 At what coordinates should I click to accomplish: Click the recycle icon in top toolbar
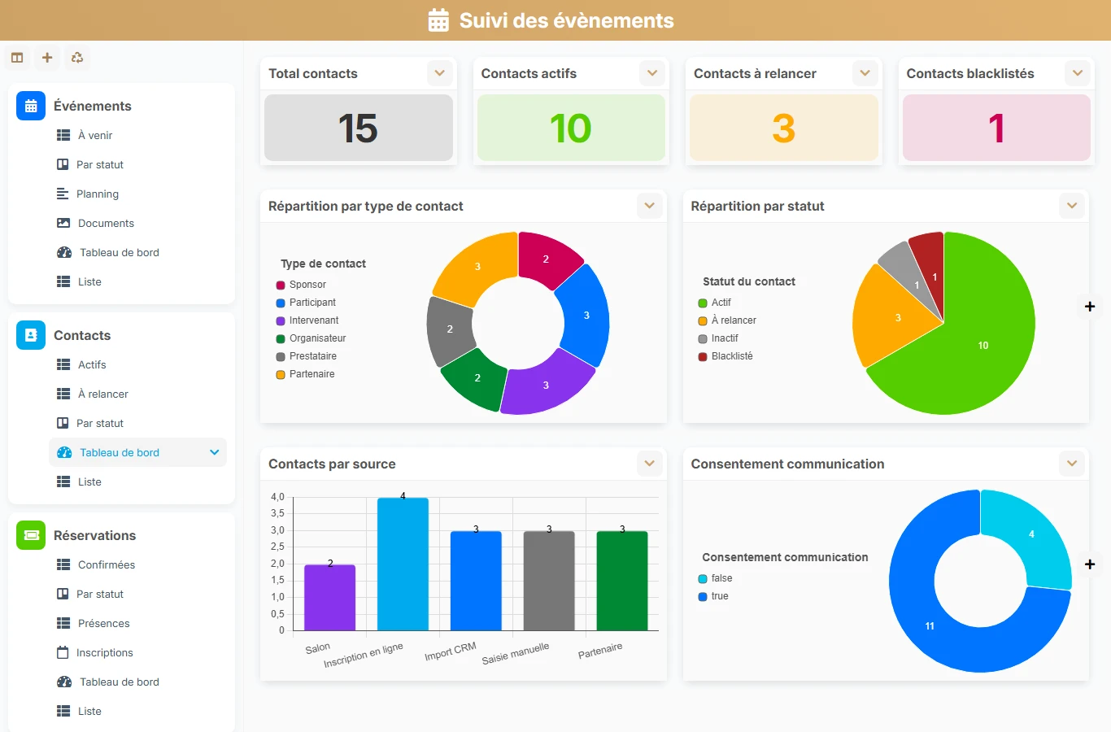pos(77,58)
